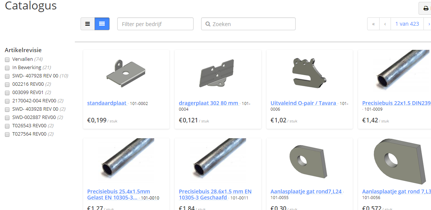Open Precisiebuis 28.6x1.5 mm product link
This screenshot has height=210, width=431.
coord(215,195)
